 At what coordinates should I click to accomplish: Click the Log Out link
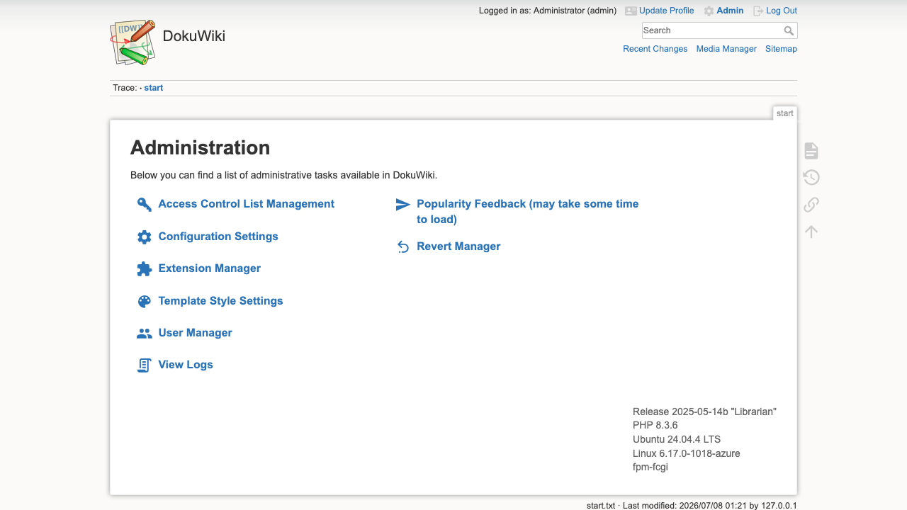782,11
